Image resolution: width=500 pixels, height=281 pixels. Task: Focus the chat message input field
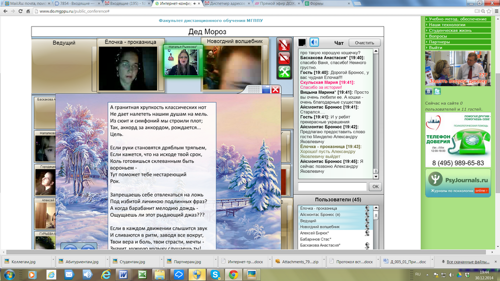[x=332, y=187]
